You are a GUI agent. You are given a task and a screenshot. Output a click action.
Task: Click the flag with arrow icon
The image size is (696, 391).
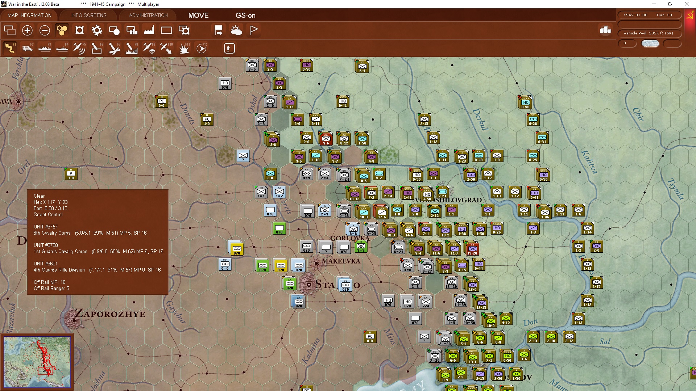(x=219, y=30)
